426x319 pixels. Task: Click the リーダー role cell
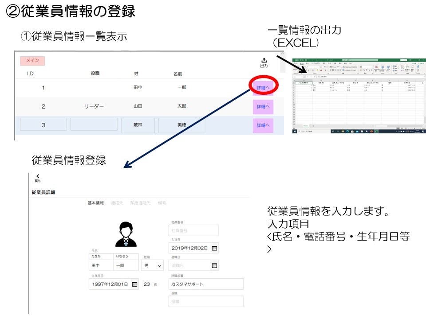94,106
